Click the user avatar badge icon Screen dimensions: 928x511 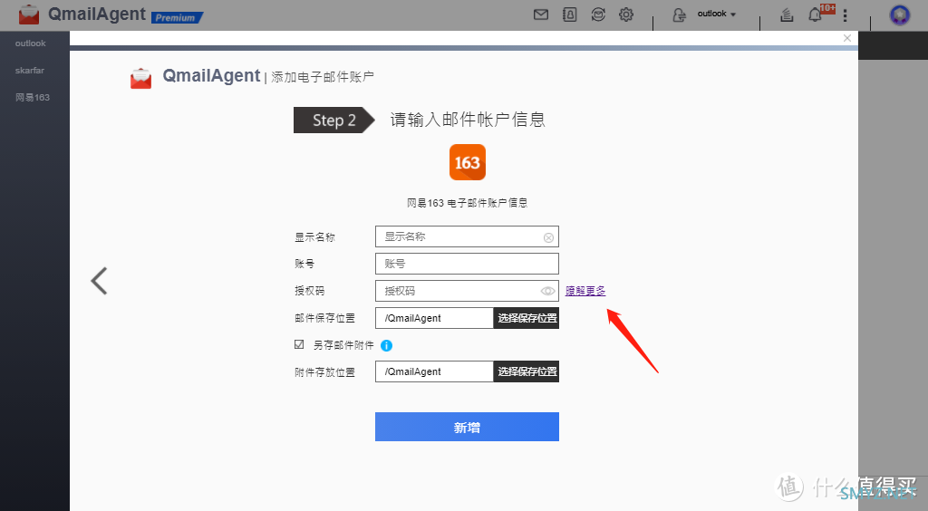900,14
